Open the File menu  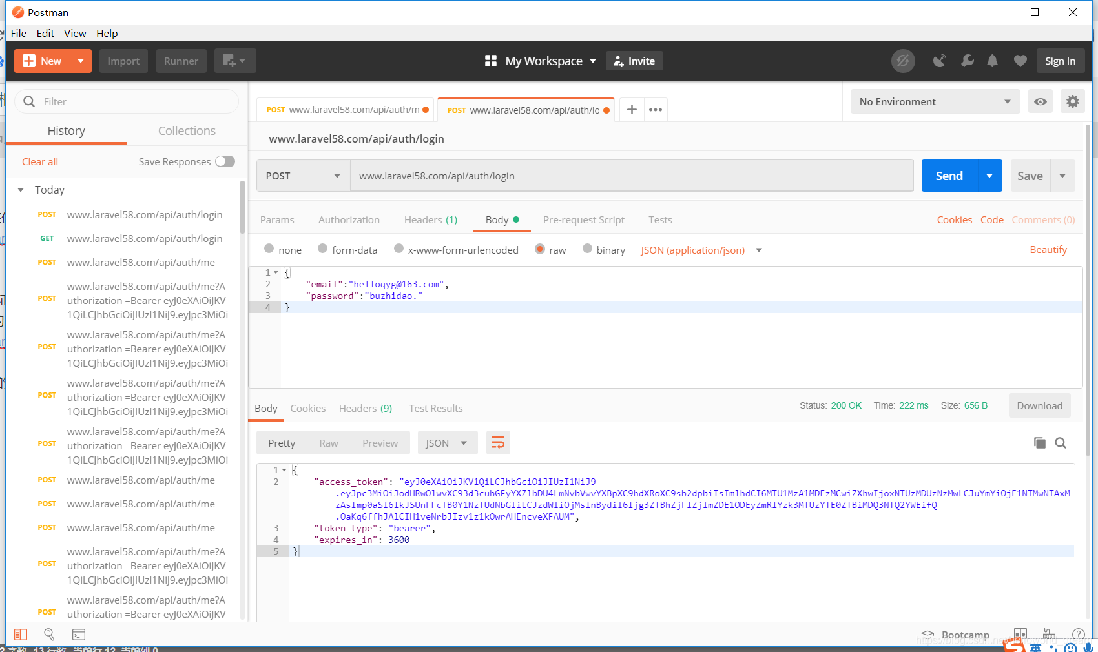[19, 33]
